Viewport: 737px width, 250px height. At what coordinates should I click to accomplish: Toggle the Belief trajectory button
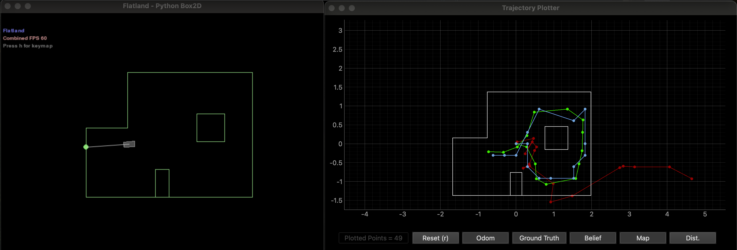click(x=592, y=238)
